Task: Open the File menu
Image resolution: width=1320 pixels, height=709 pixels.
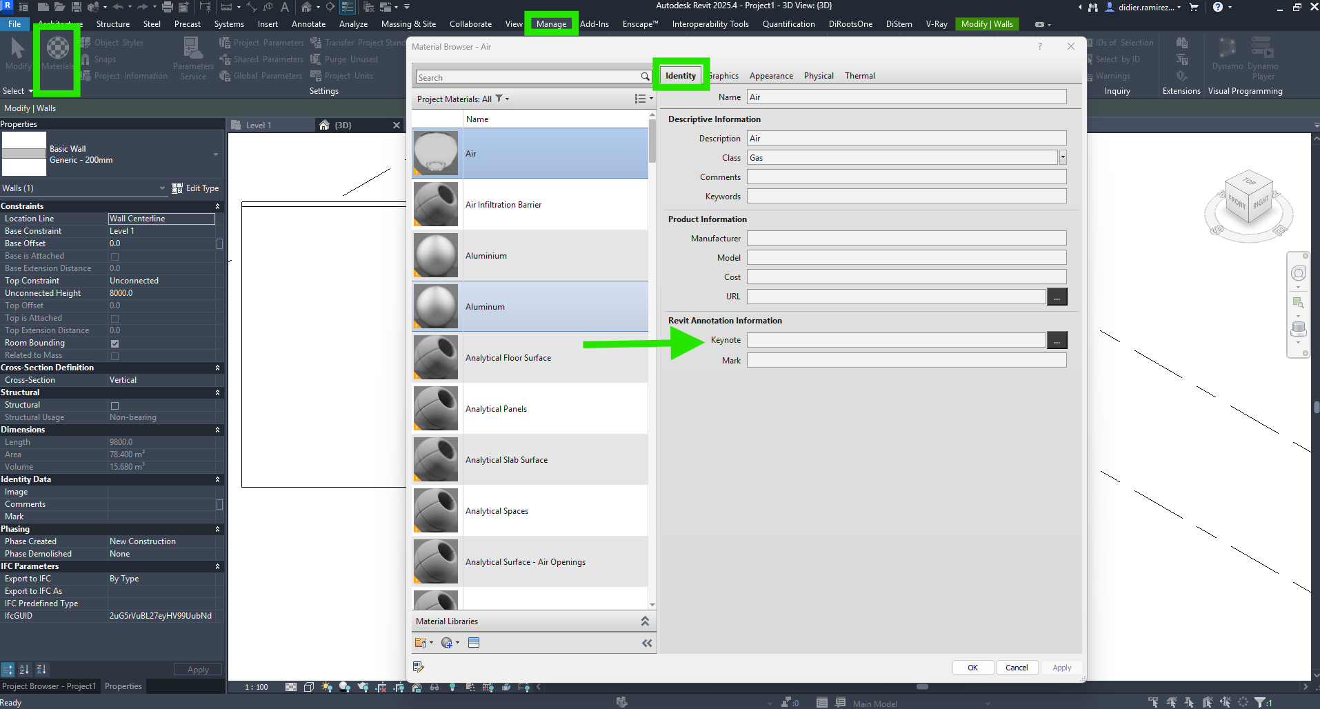Action: point(14,24)
